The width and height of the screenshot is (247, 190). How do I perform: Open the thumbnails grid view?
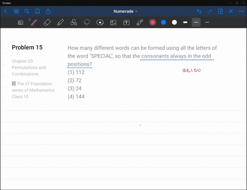pos(16,11)
